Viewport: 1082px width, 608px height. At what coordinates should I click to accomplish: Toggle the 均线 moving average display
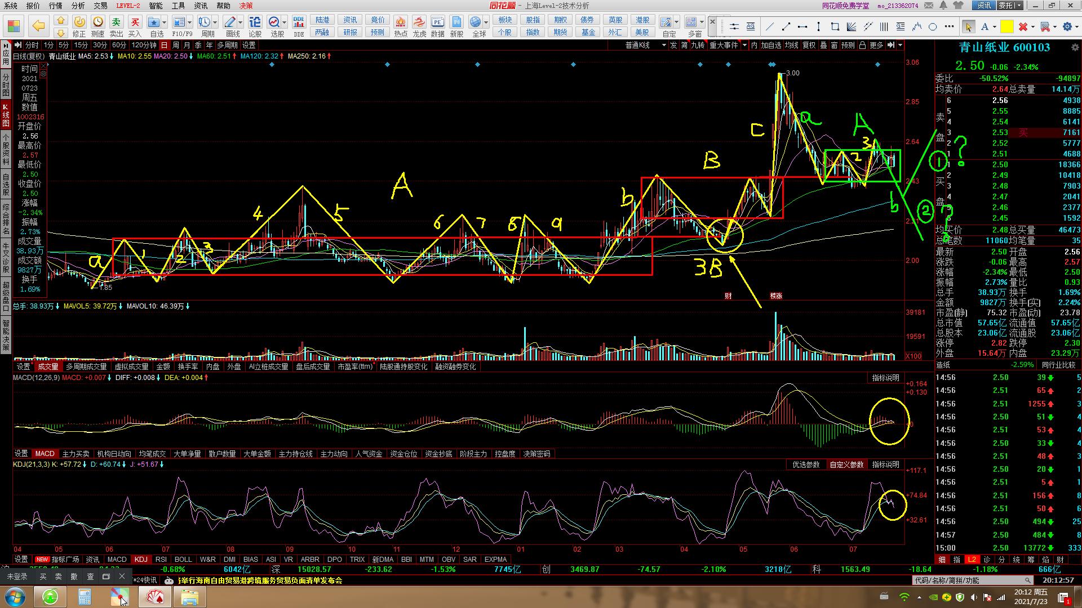pos(791,45)
